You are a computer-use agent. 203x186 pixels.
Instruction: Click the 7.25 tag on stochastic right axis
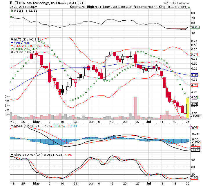194,178
